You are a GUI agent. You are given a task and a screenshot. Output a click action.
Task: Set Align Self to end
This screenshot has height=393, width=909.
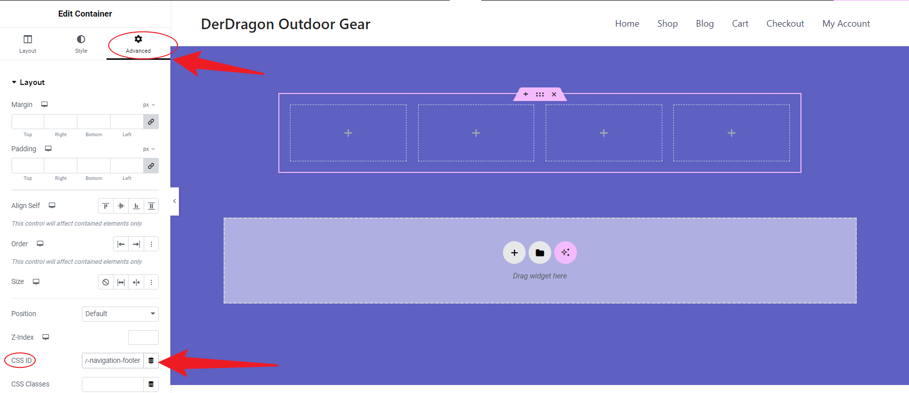click(136, 206)
